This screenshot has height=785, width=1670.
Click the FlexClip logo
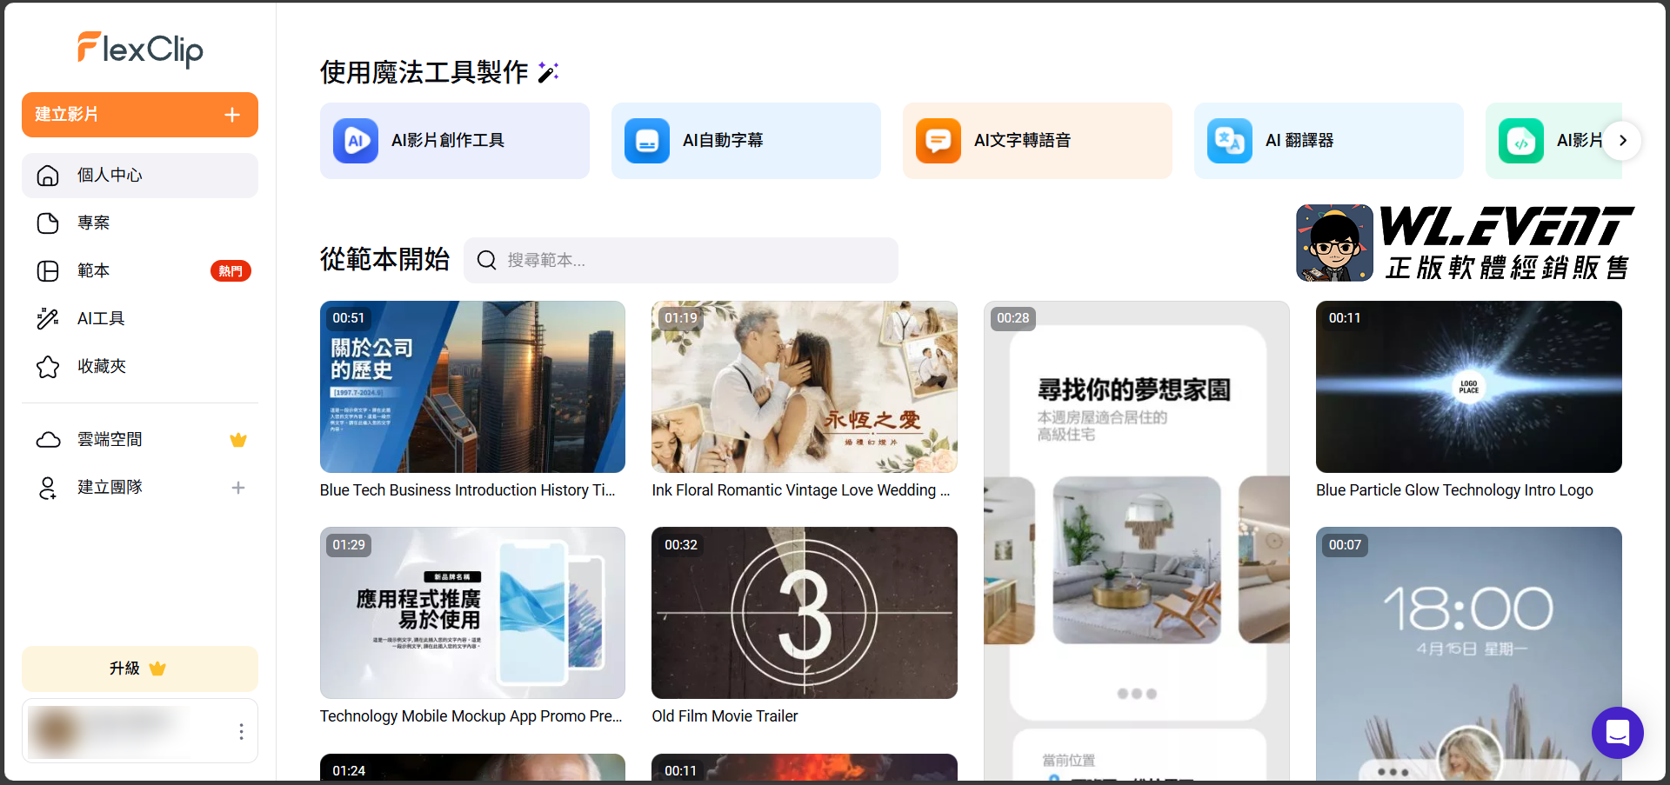click(140, 49)
